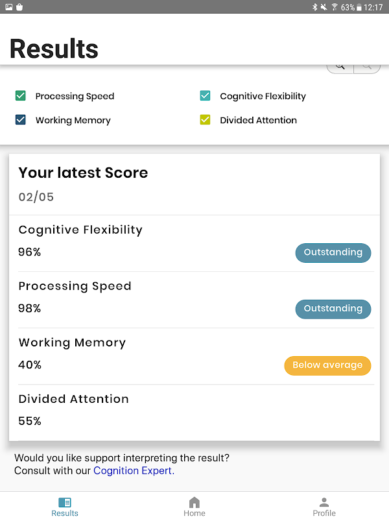Tap the left dark magnifier zoom button

tap(340, 67)
